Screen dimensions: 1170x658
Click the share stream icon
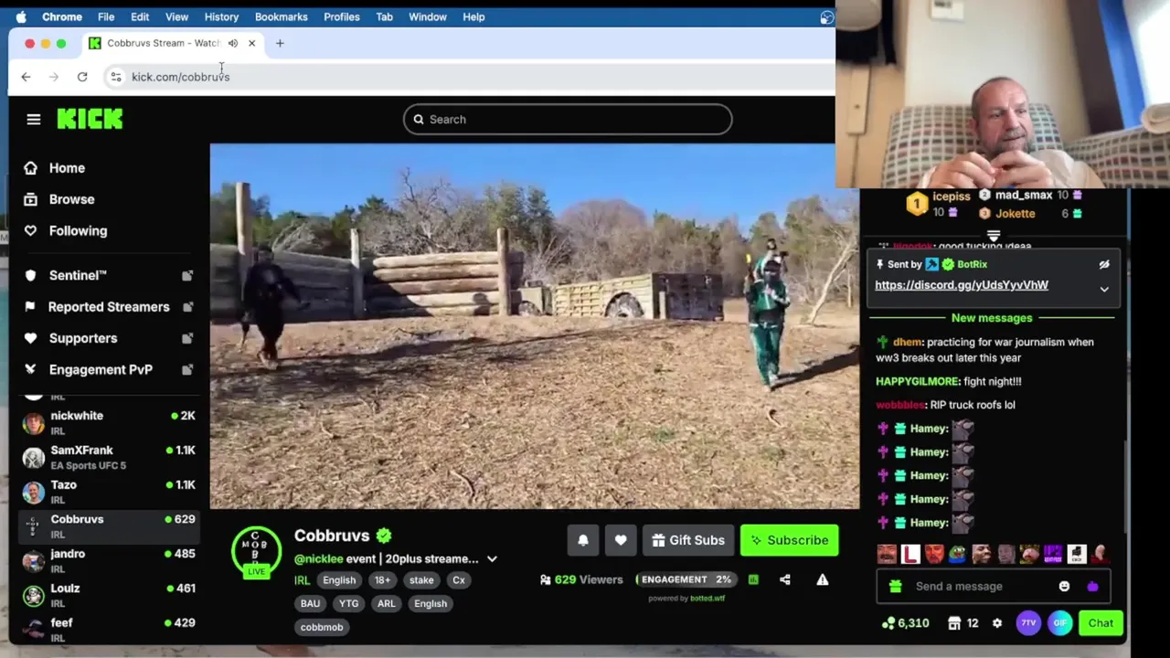pyautogui.click(x=785, y=579)
